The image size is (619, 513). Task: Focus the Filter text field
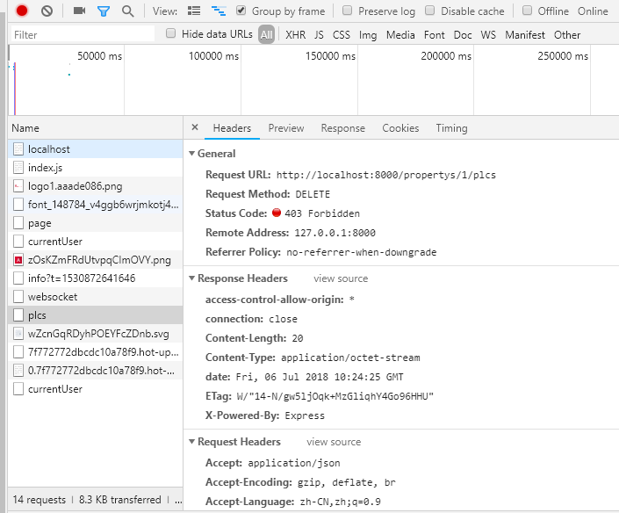[x=83, y=34]
